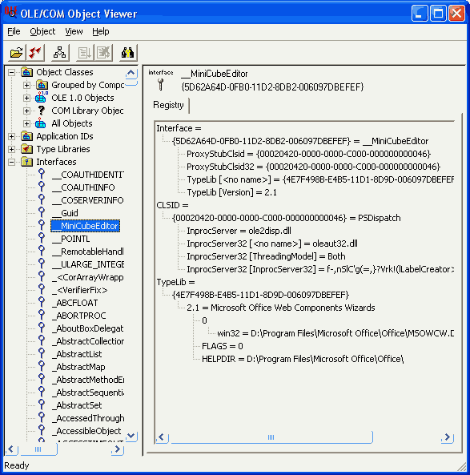This screenshot has width=470, height=475.
Task: Toggle the hierarchy tree view toolbar button
Action: [60, 53]
